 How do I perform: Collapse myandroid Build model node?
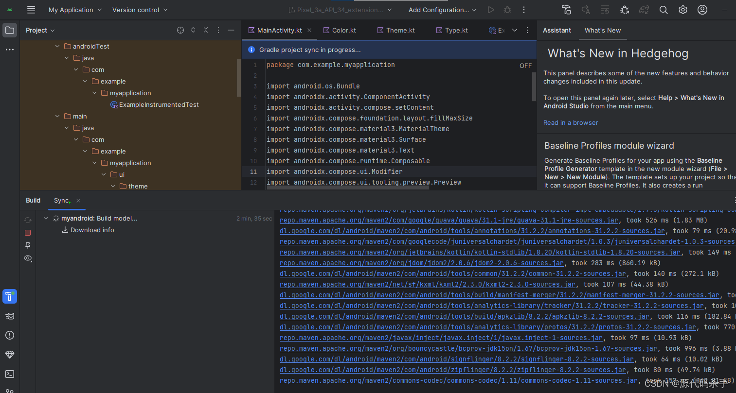coord(46,219)
